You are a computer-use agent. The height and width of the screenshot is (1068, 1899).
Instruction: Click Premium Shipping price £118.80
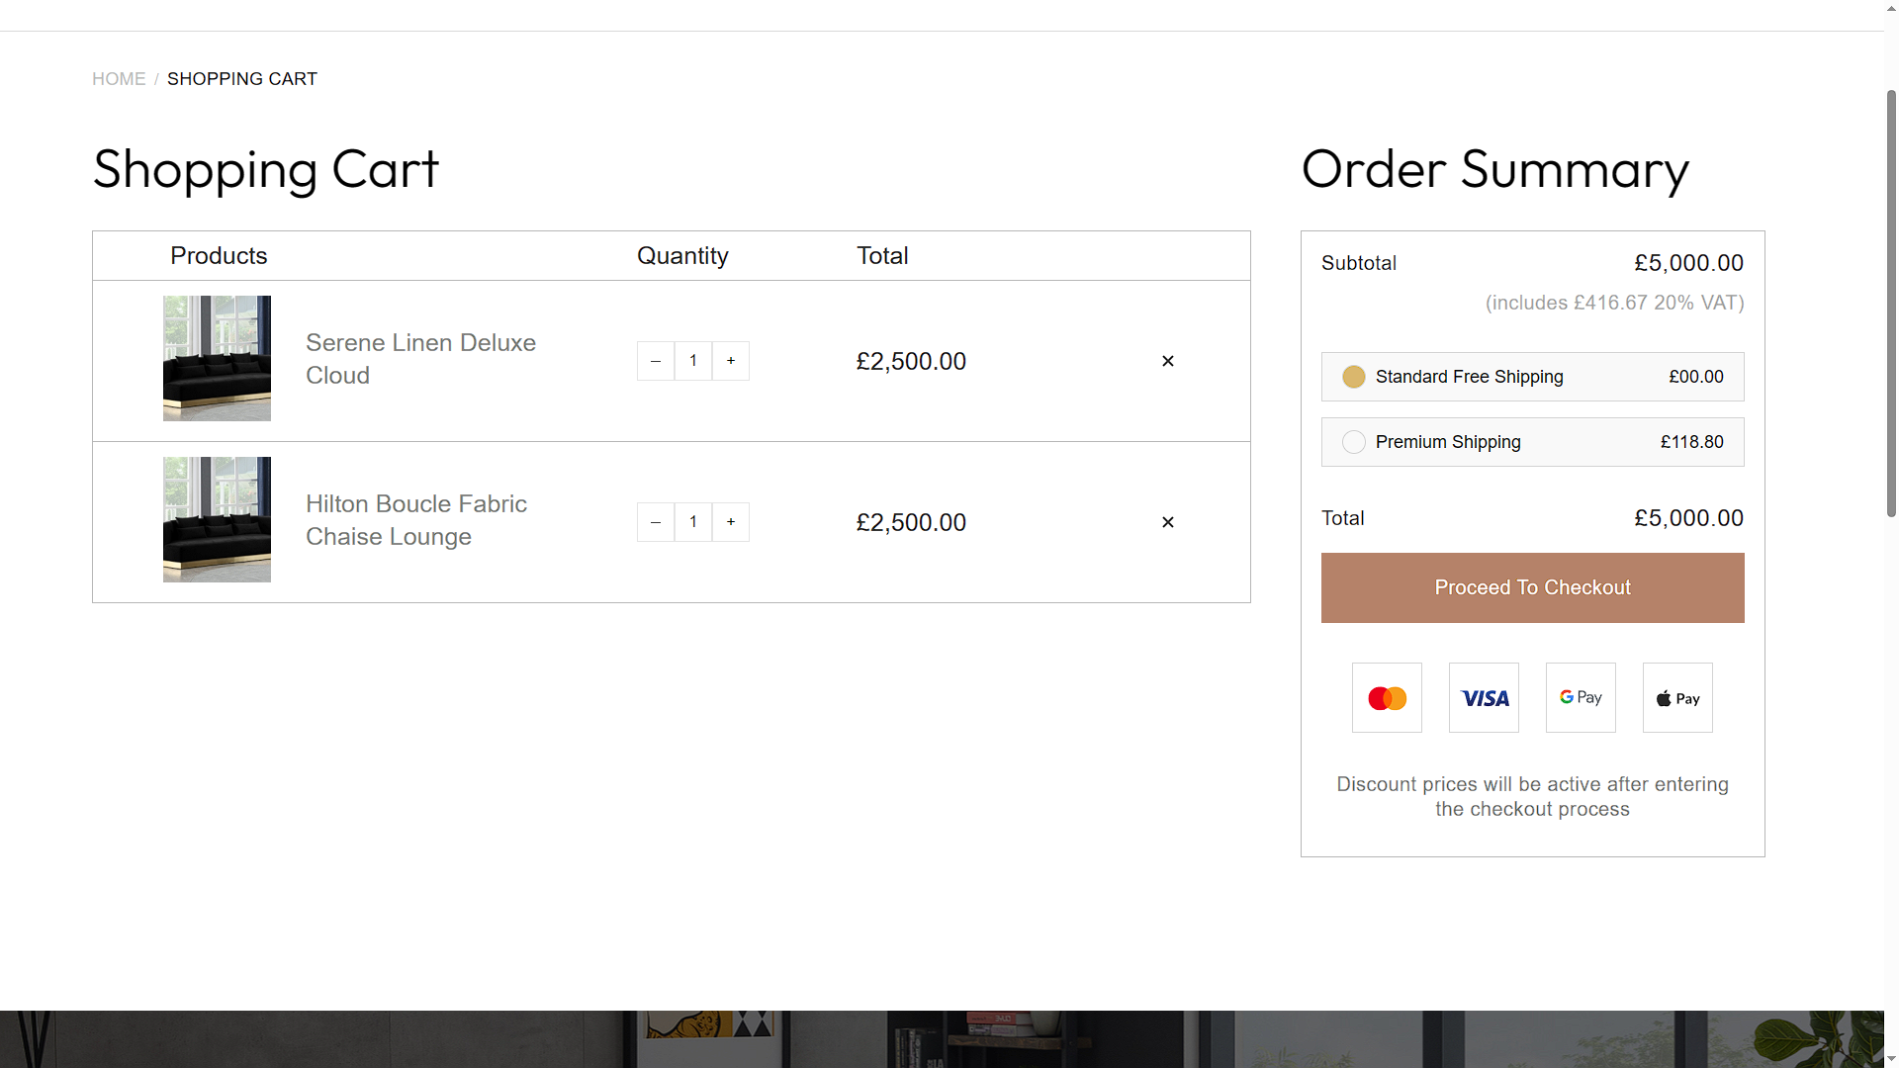pos(1691,442)
